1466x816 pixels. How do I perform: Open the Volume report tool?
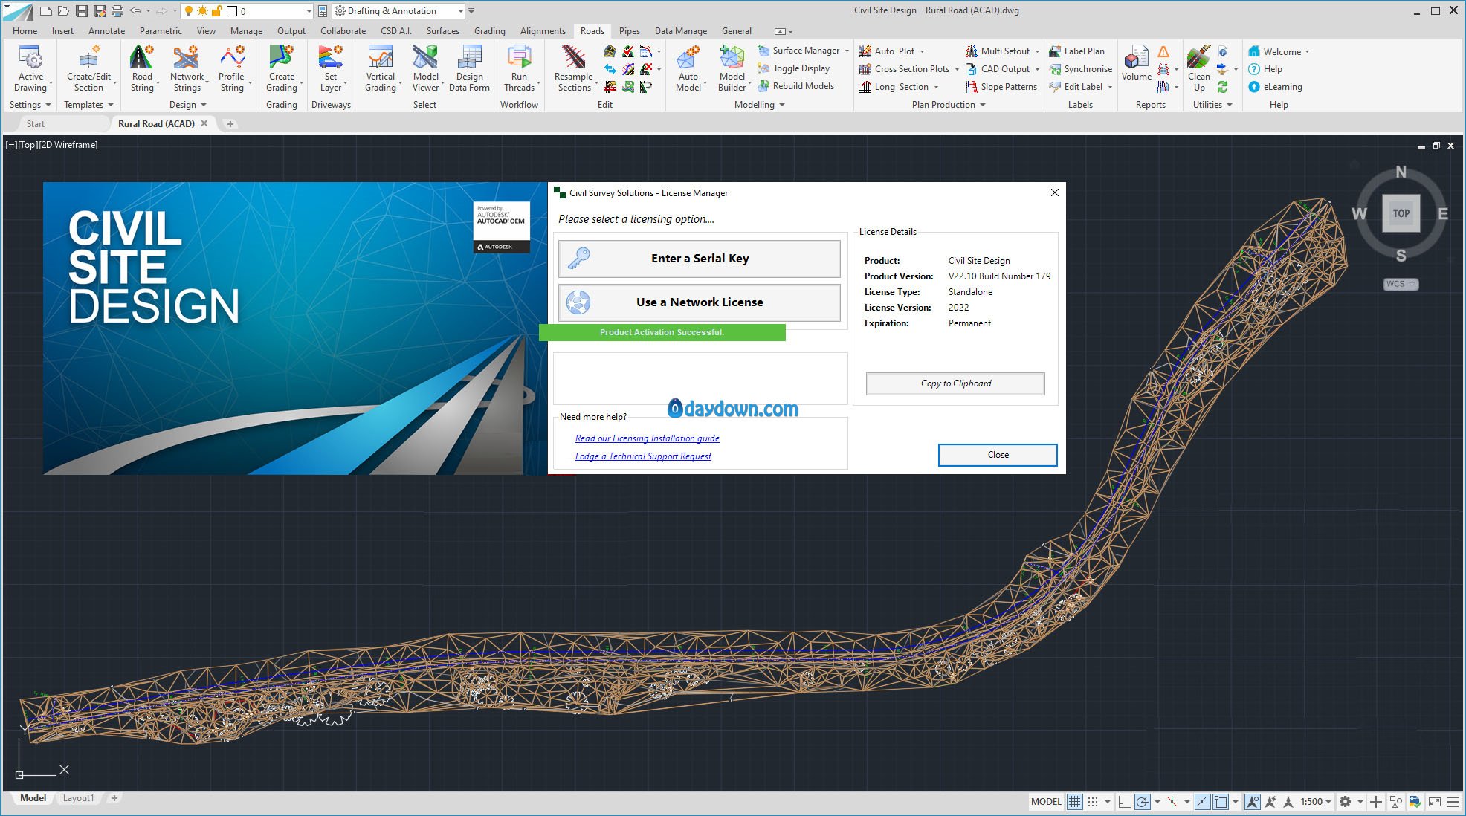coord(1136,64)
